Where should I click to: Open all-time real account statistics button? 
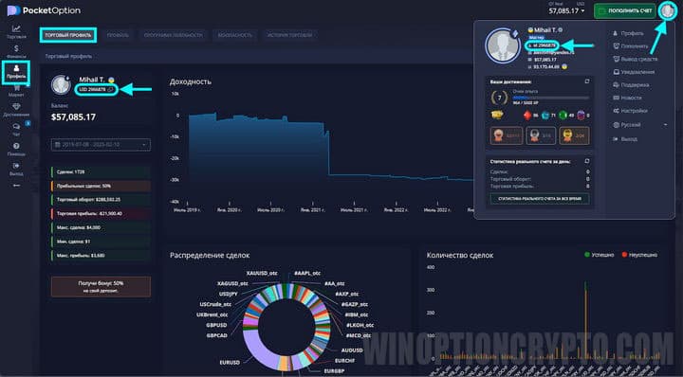pos(539,199)
